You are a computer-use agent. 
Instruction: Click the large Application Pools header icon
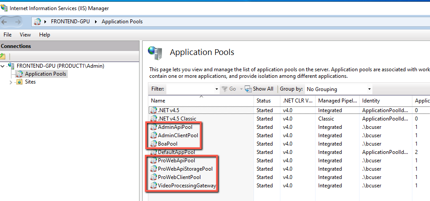tap(155, 53)
